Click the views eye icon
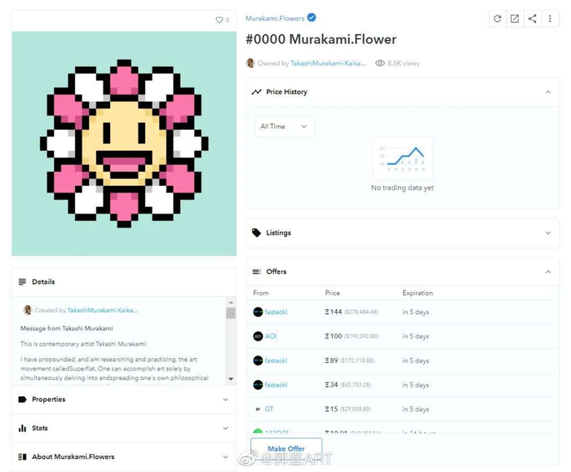 click(380, 64)
